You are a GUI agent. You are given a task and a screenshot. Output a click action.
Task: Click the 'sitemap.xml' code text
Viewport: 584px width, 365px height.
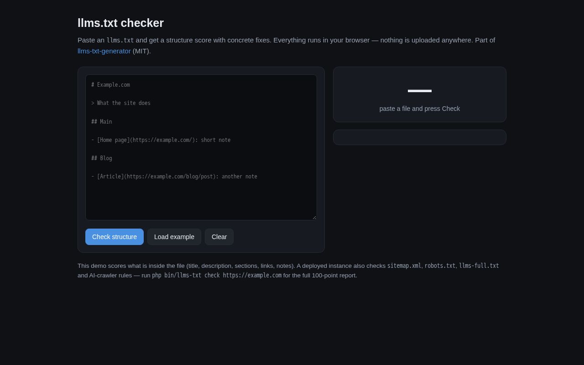coord(404,266)
